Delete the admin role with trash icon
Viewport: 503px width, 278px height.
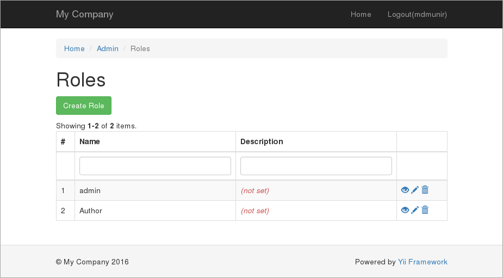[x=425, y=190]
